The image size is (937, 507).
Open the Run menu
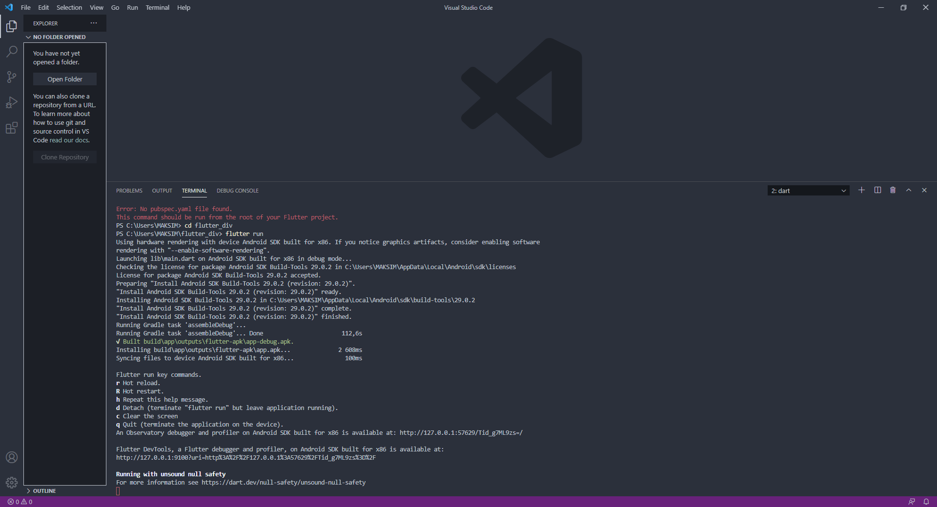point(132,7)
